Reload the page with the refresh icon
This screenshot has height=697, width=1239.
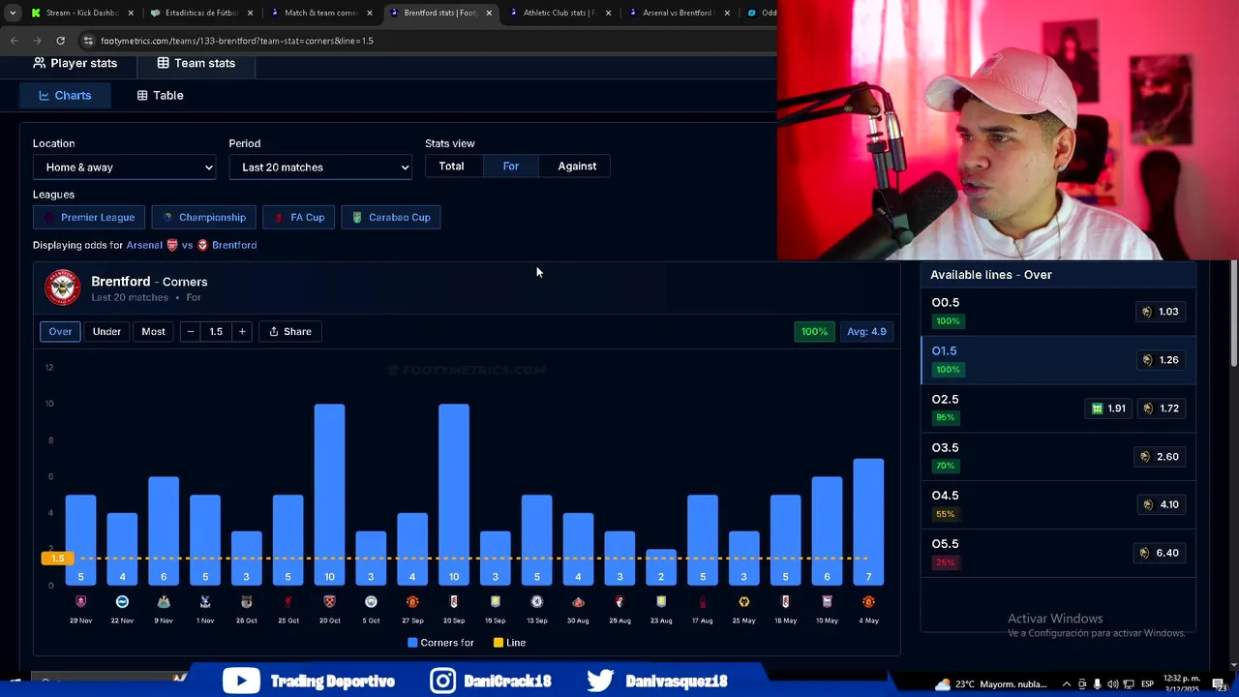coord(60,41)
